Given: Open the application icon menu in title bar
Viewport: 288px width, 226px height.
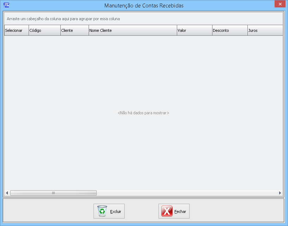Looking at the screenshot, I should pos(6,5).
